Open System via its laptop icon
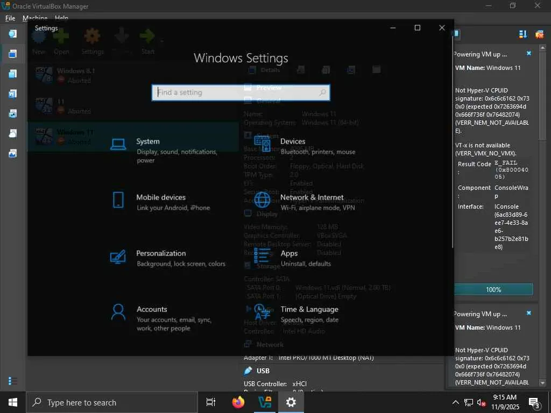The width and height of the screenshot is (551, 413). [x=118, y=144]
